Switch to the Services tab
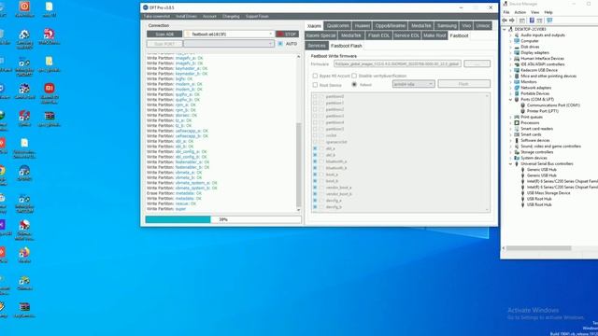Image resolution: width=598 pixels, height=336 pixels. (x=317, y=46)
